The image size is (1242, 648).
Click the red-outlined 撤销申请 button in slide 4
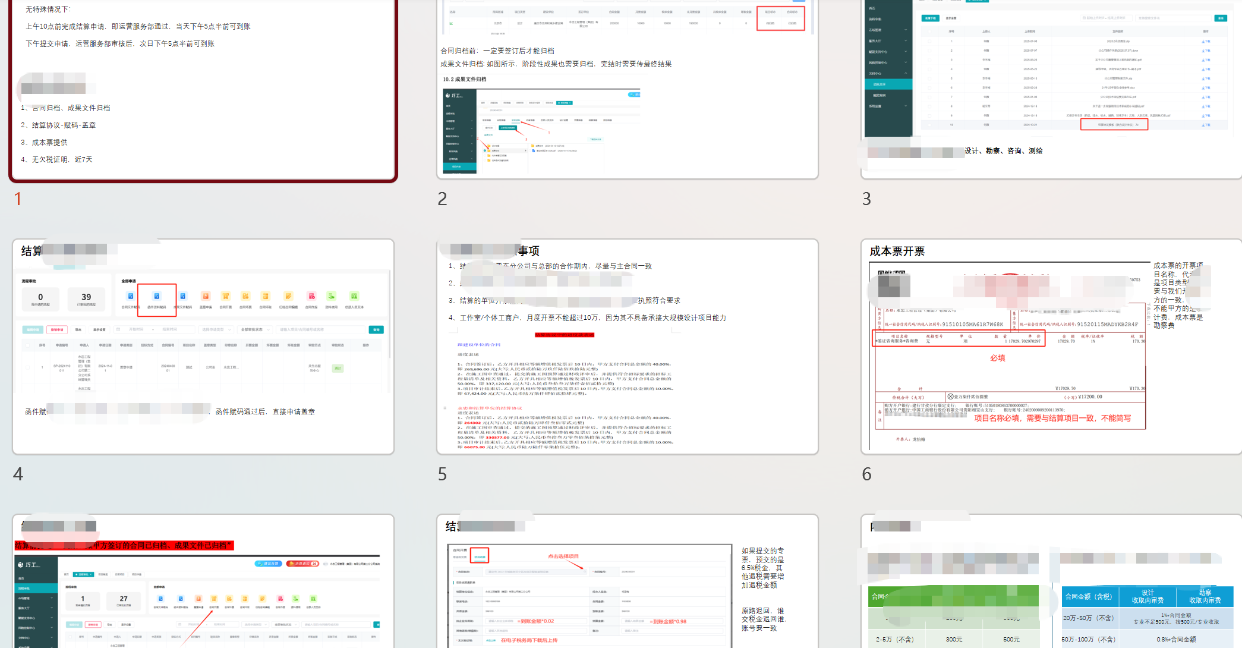click(x=57, y=329)
